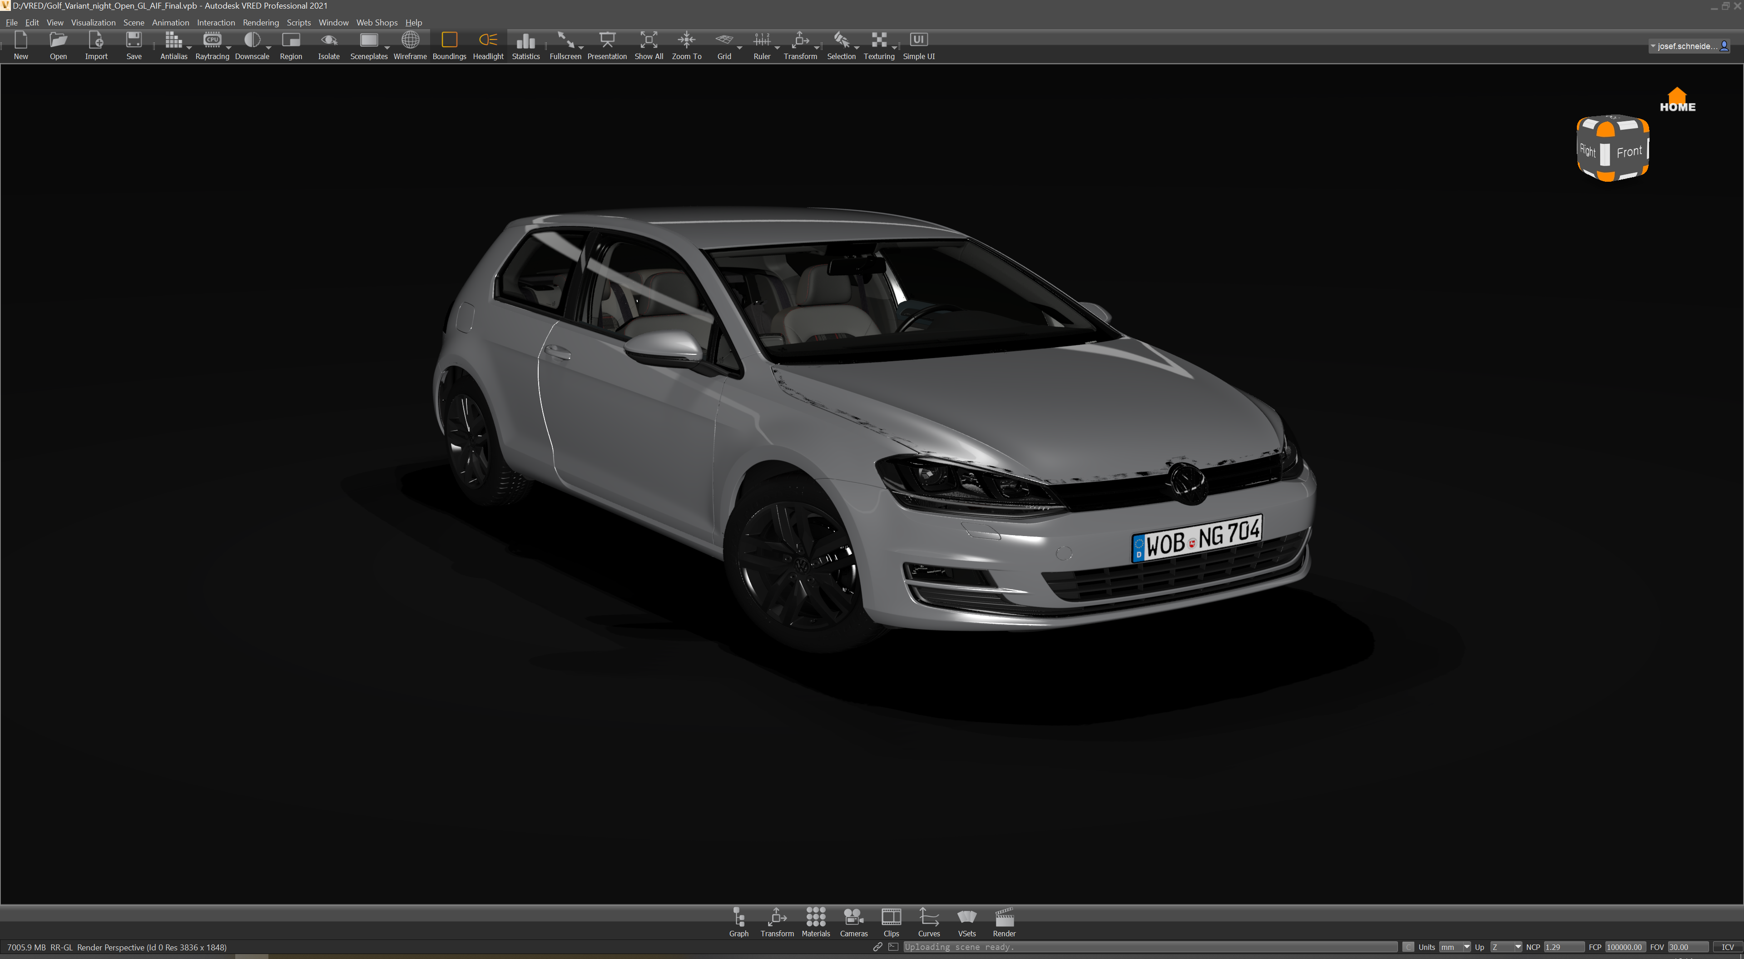This screenshot has width=1744, height=959.
Task: Open the Units dropdown
Action: click(1454, 947)
